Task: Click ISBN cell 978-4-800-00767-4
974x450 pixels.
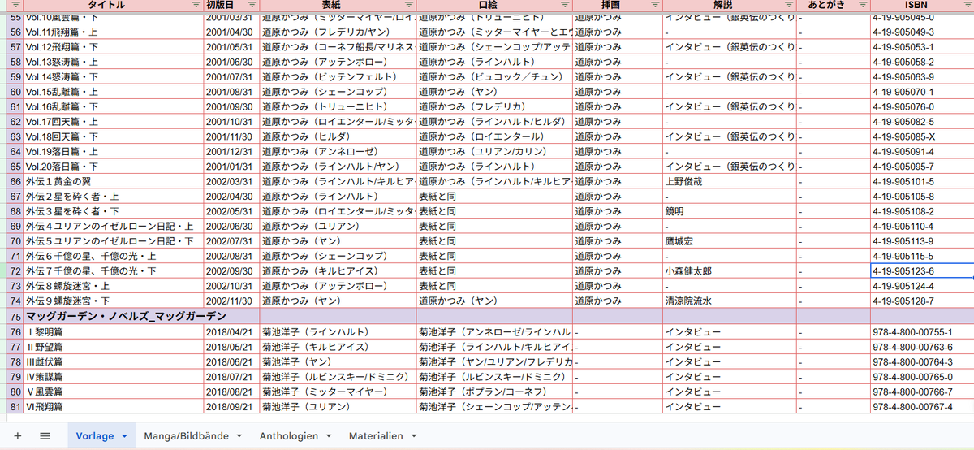Action: (x=921, y=406)
